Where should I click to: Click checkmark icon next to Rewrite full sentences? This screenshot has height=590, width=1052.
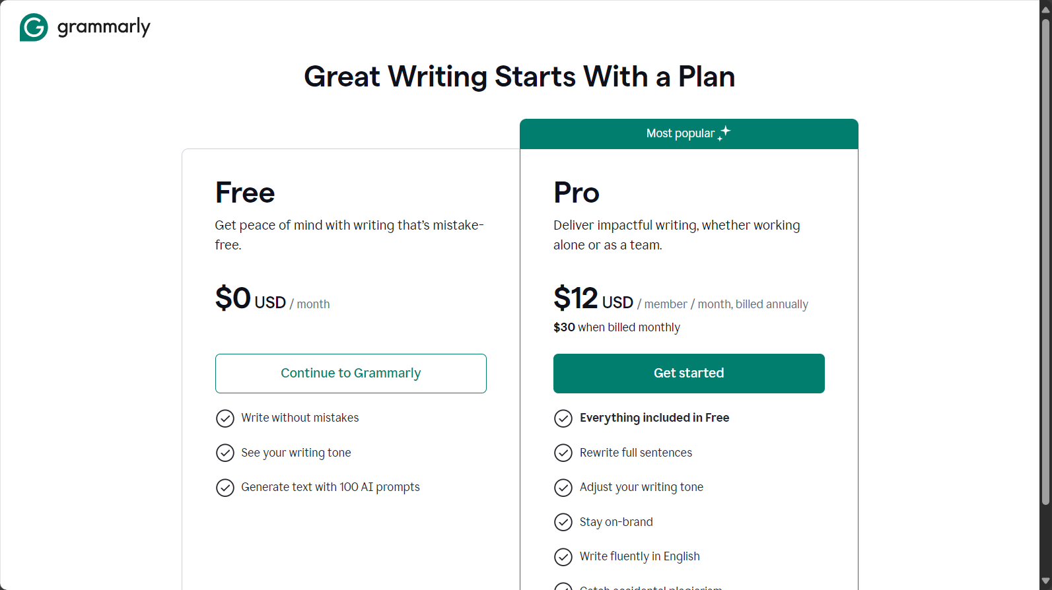click(563, 453)
